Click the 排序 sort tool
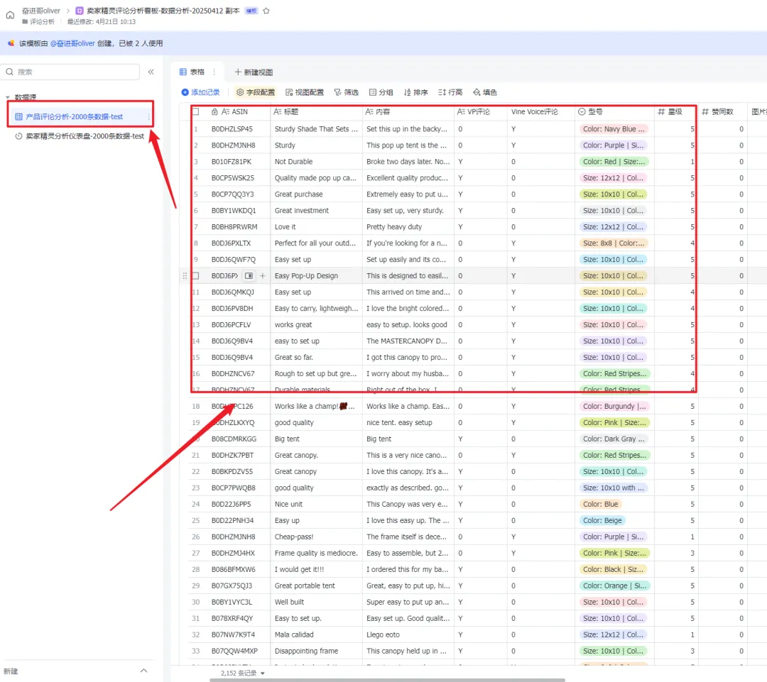 pos(415,92)
